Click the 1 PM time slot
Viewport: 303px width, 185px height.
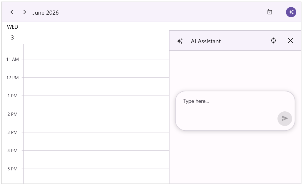click(96, 105)
